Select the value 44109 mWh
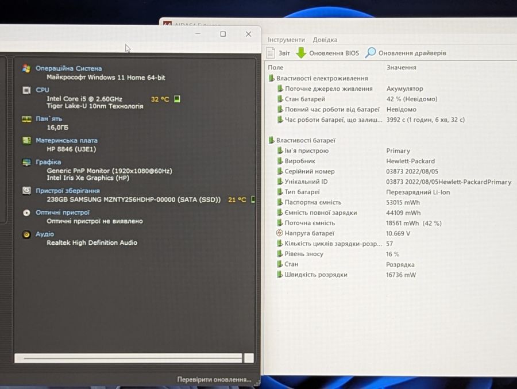517x389 pixels. pyautogui.click(x=403, y=213)
